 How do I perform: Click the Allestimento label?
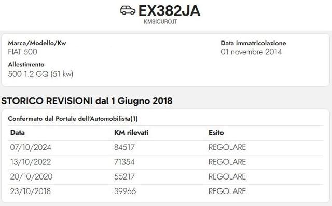pos(26,64)
